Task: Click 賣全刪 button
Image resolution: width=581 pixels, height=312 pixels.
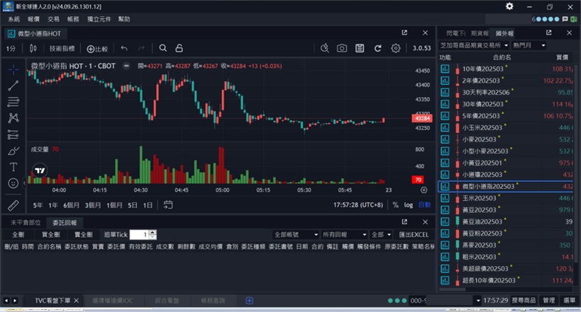Action: tap(83, 235)
